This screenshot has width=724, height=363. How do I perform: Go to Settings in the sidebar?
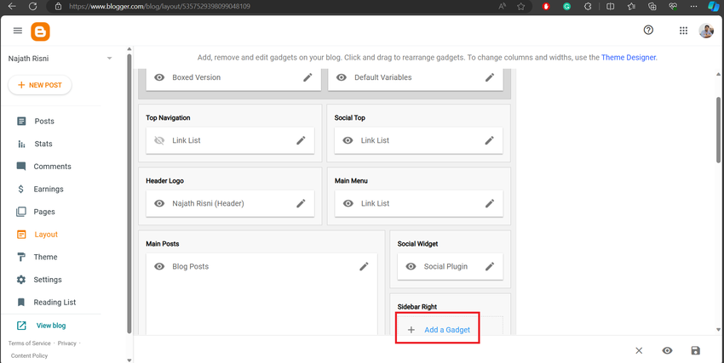tap(47, 280)
